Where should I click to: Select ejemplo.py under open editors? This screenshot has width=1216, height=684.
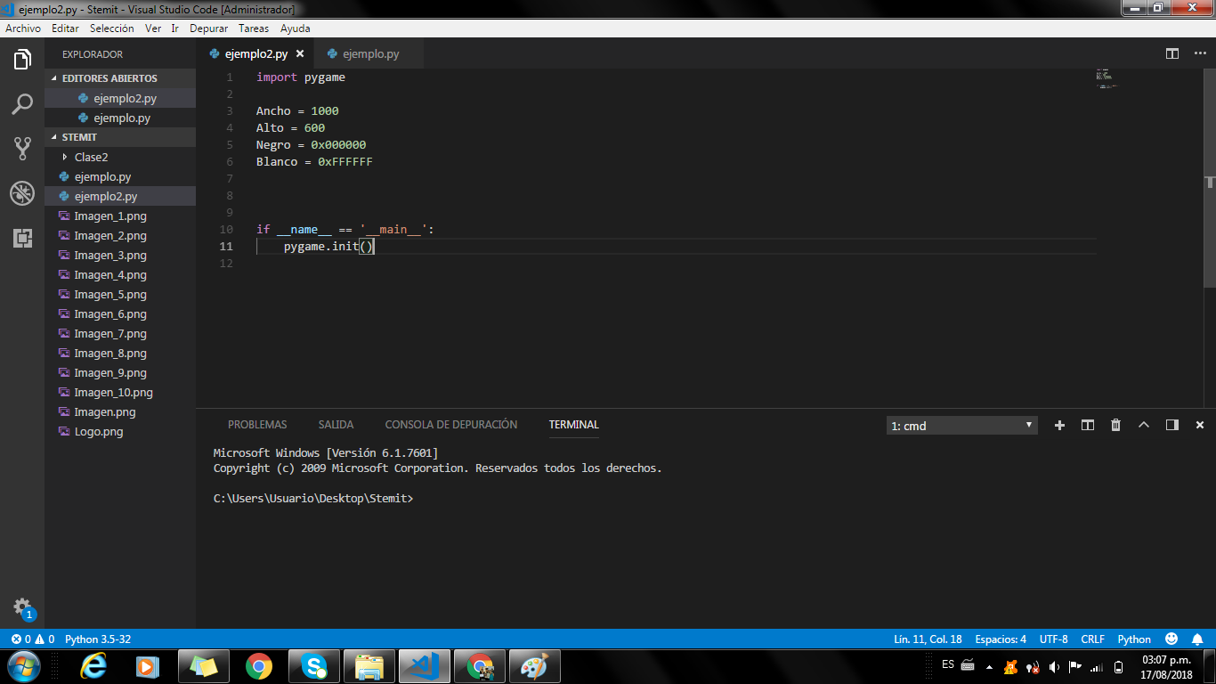tap(120, 118)
